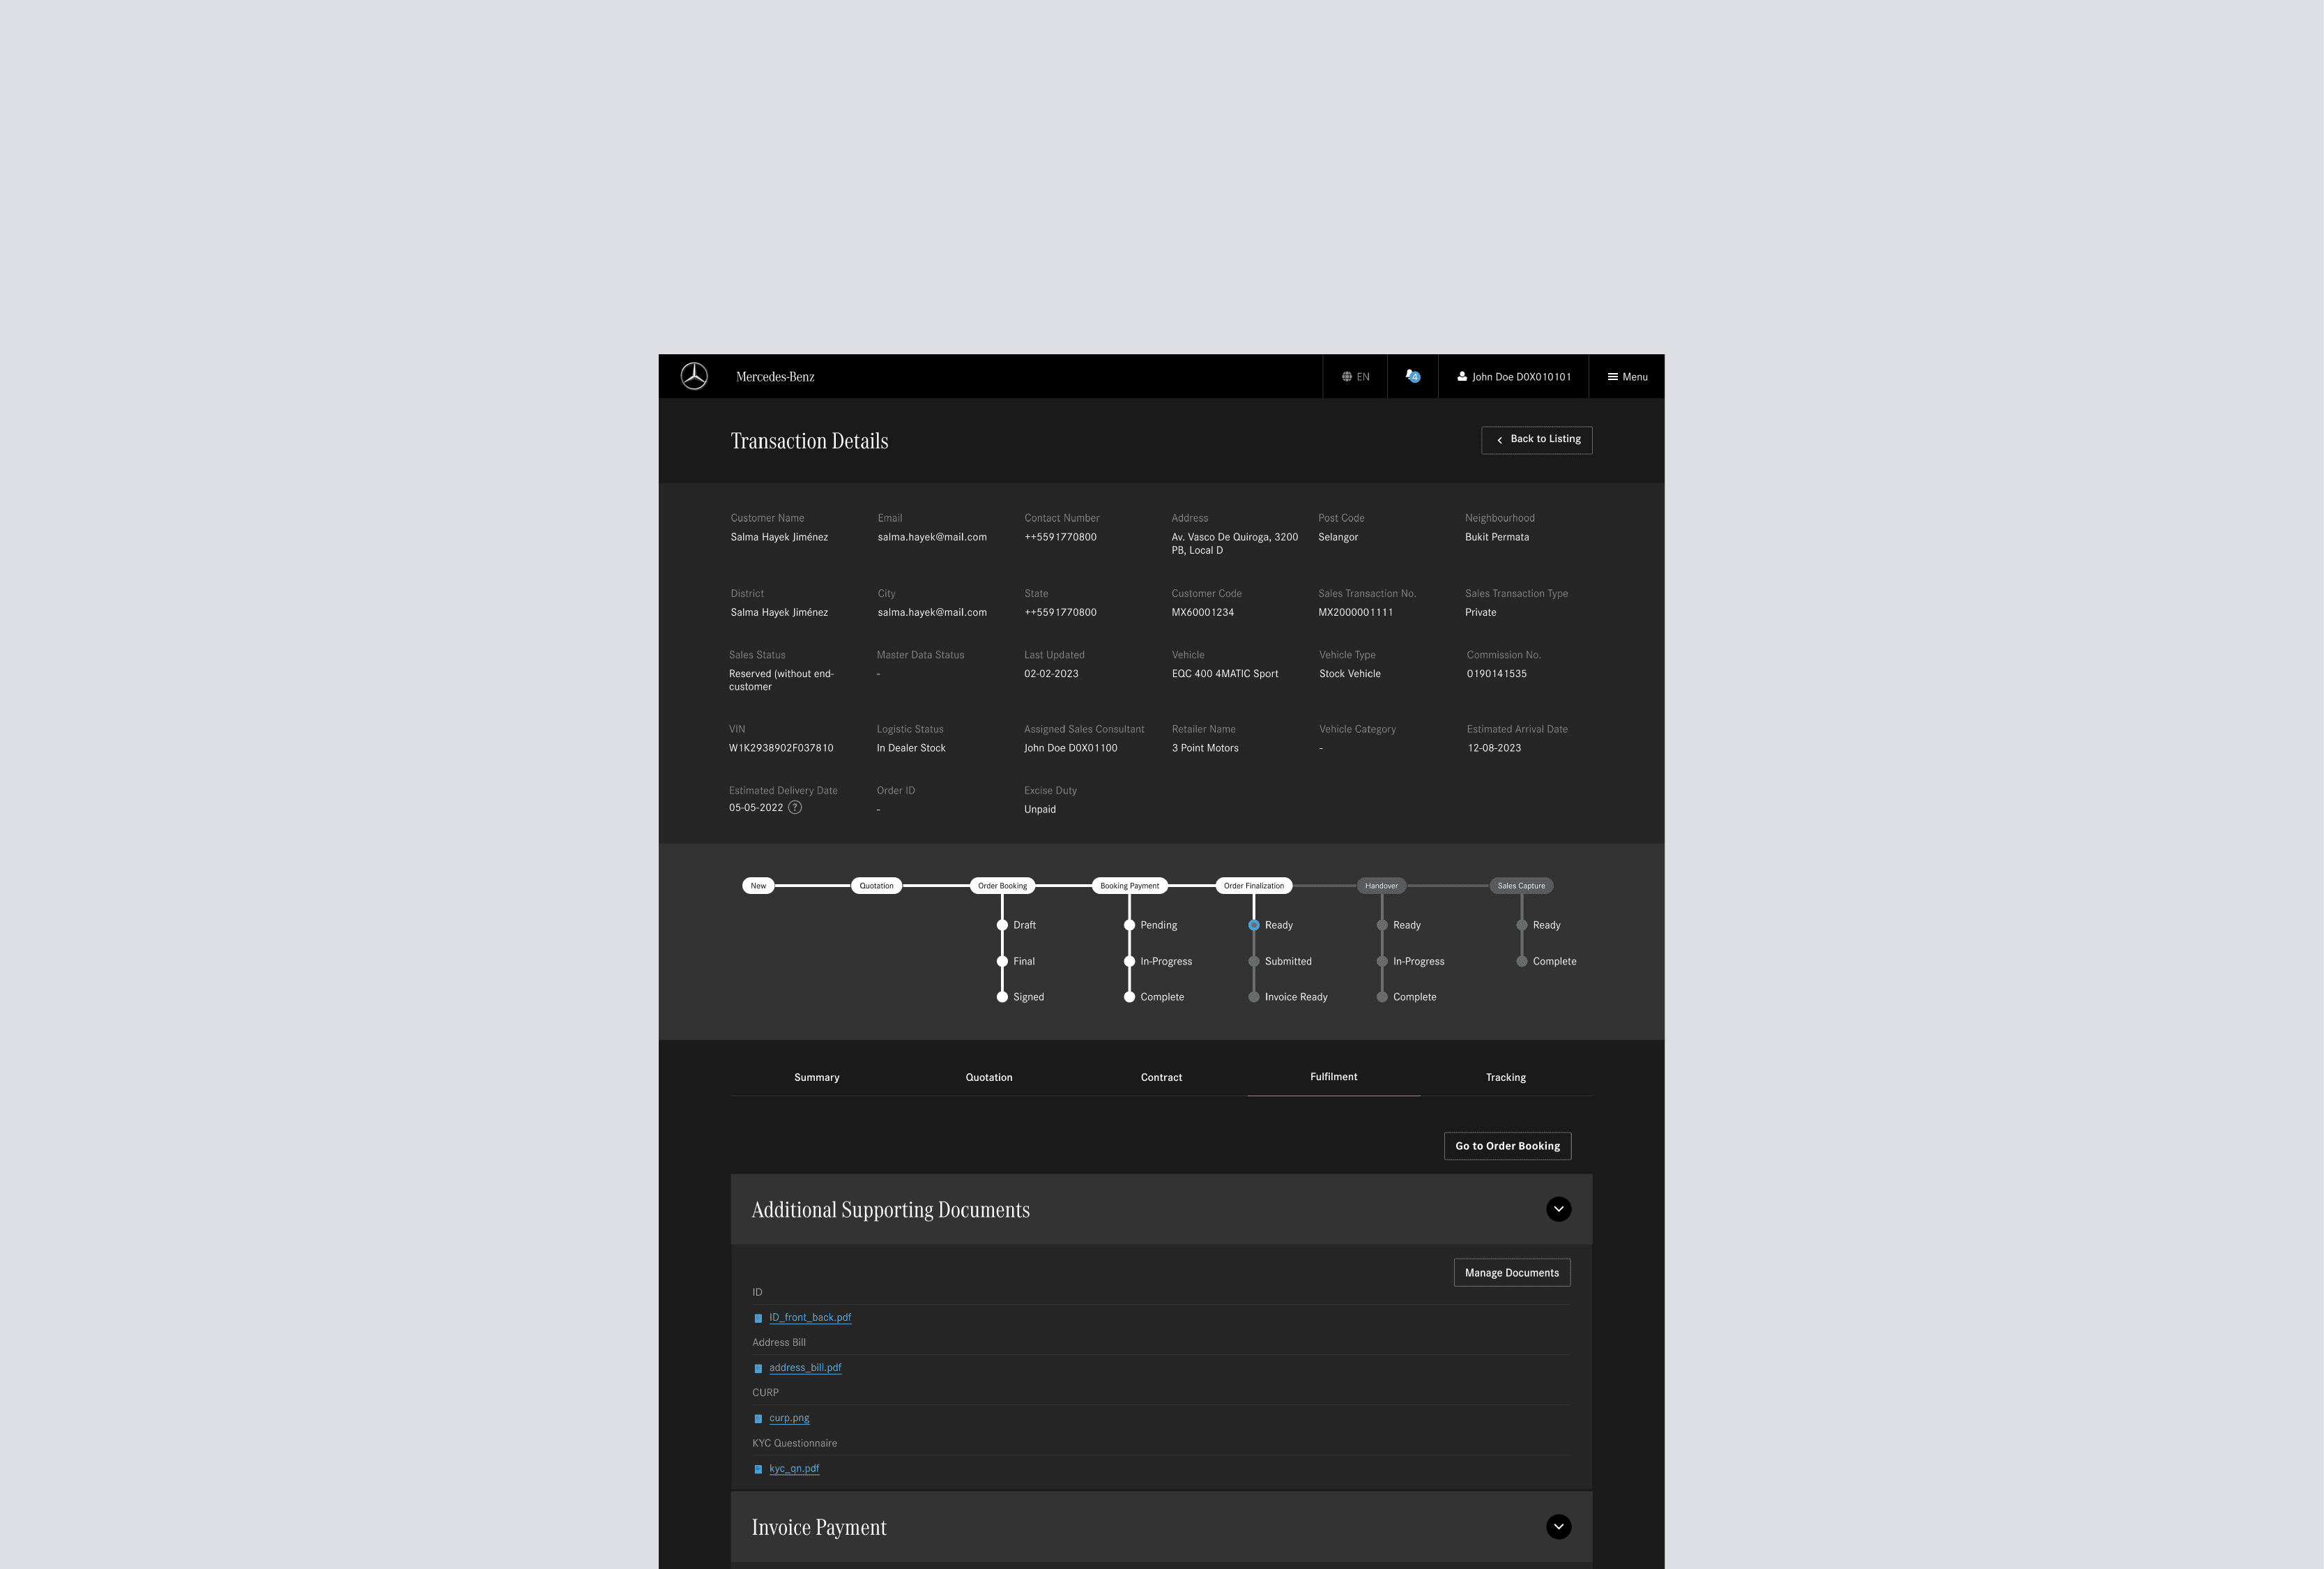Viewport: 2324px width, 1569px height.
Task: Open the EN language selector
Action: 1355,377
